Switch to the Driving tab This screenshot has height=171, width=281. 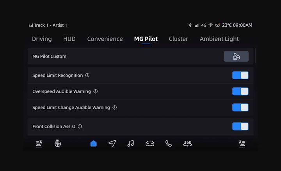click(x=42, y=39)
